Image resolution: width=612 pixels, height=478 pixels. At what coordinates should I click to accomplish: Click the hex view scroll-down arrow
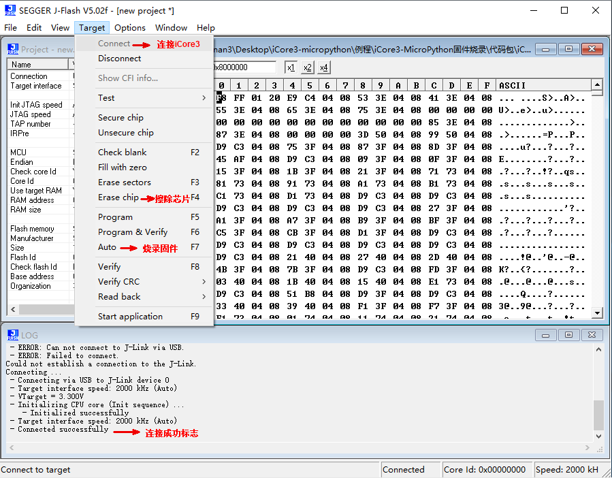597,313
